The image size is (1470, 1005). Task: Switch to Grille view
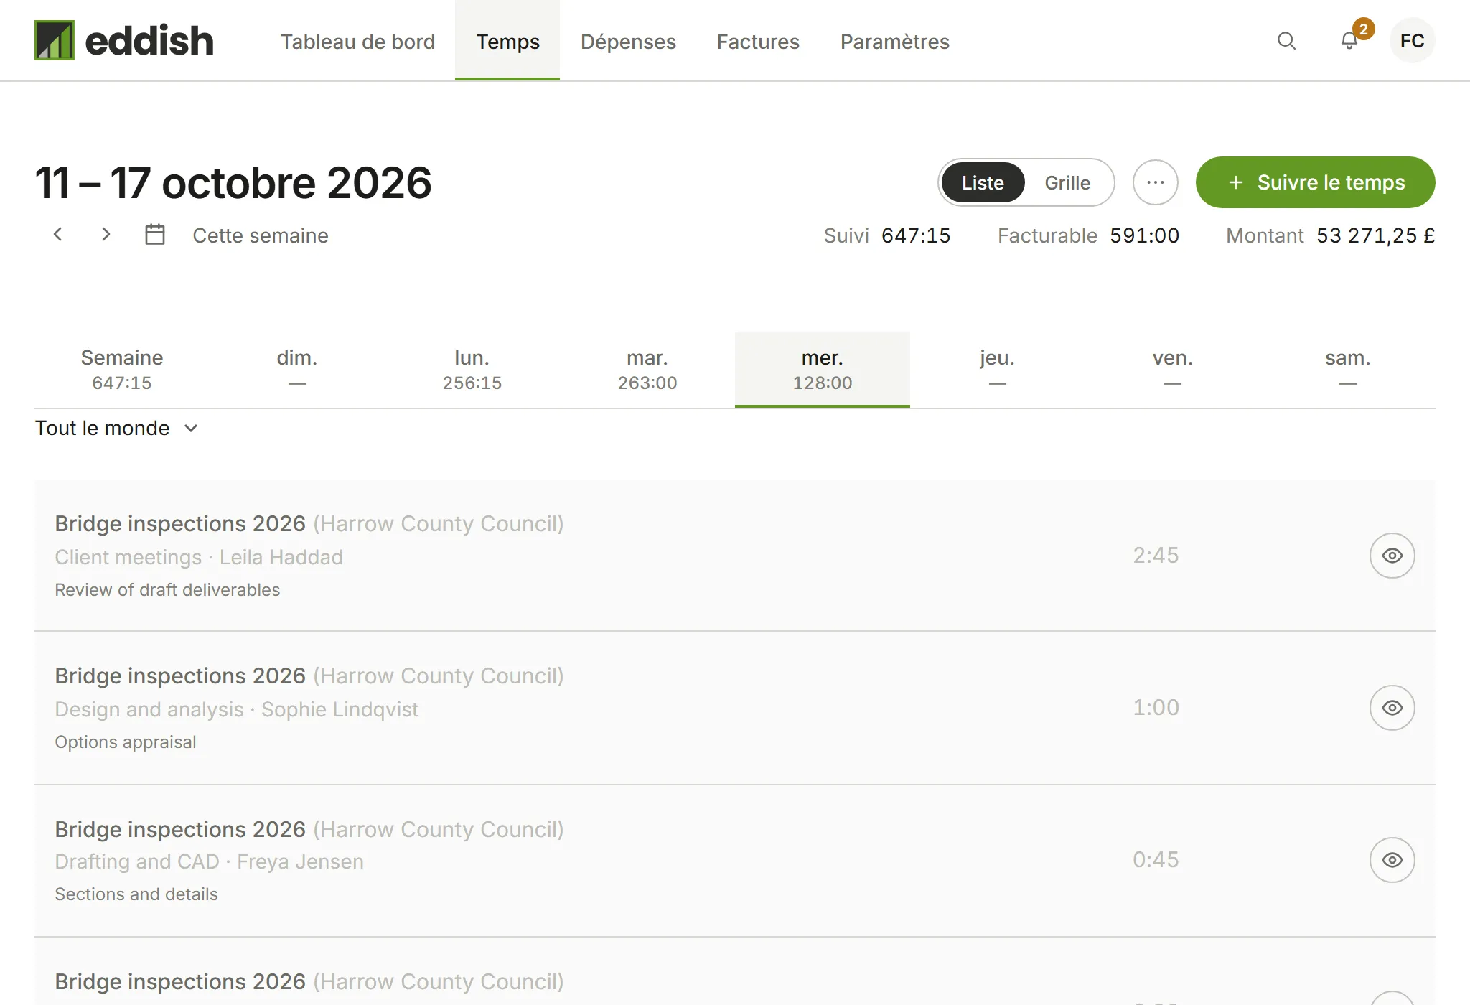pos(1067,182)
